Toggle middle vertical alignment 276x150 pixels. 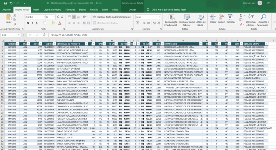click(74, 17)
